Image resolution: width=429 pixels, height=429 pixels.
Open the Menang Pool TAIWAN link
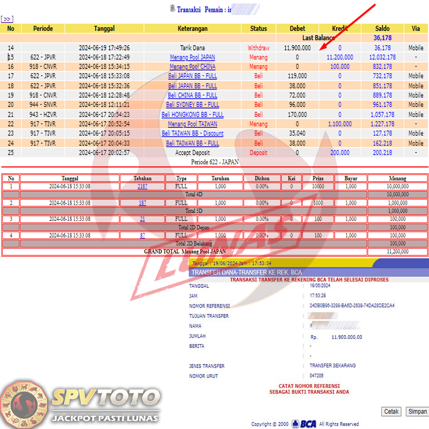tap(192, 124)
